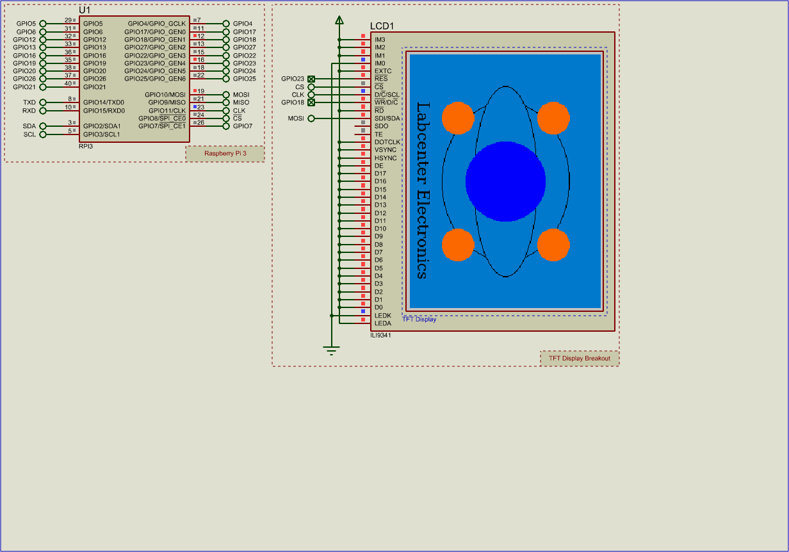Click the TFT Display Breakout label
Image resolution: width=789 pixels, height=552 pixels.
(579, 357)
